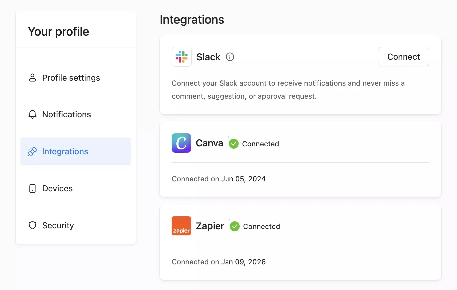
Task: Click the plug icon for Integrations
Action: [32, 151]
